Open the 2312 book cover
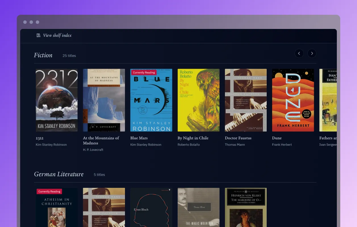 click(57, 100)
